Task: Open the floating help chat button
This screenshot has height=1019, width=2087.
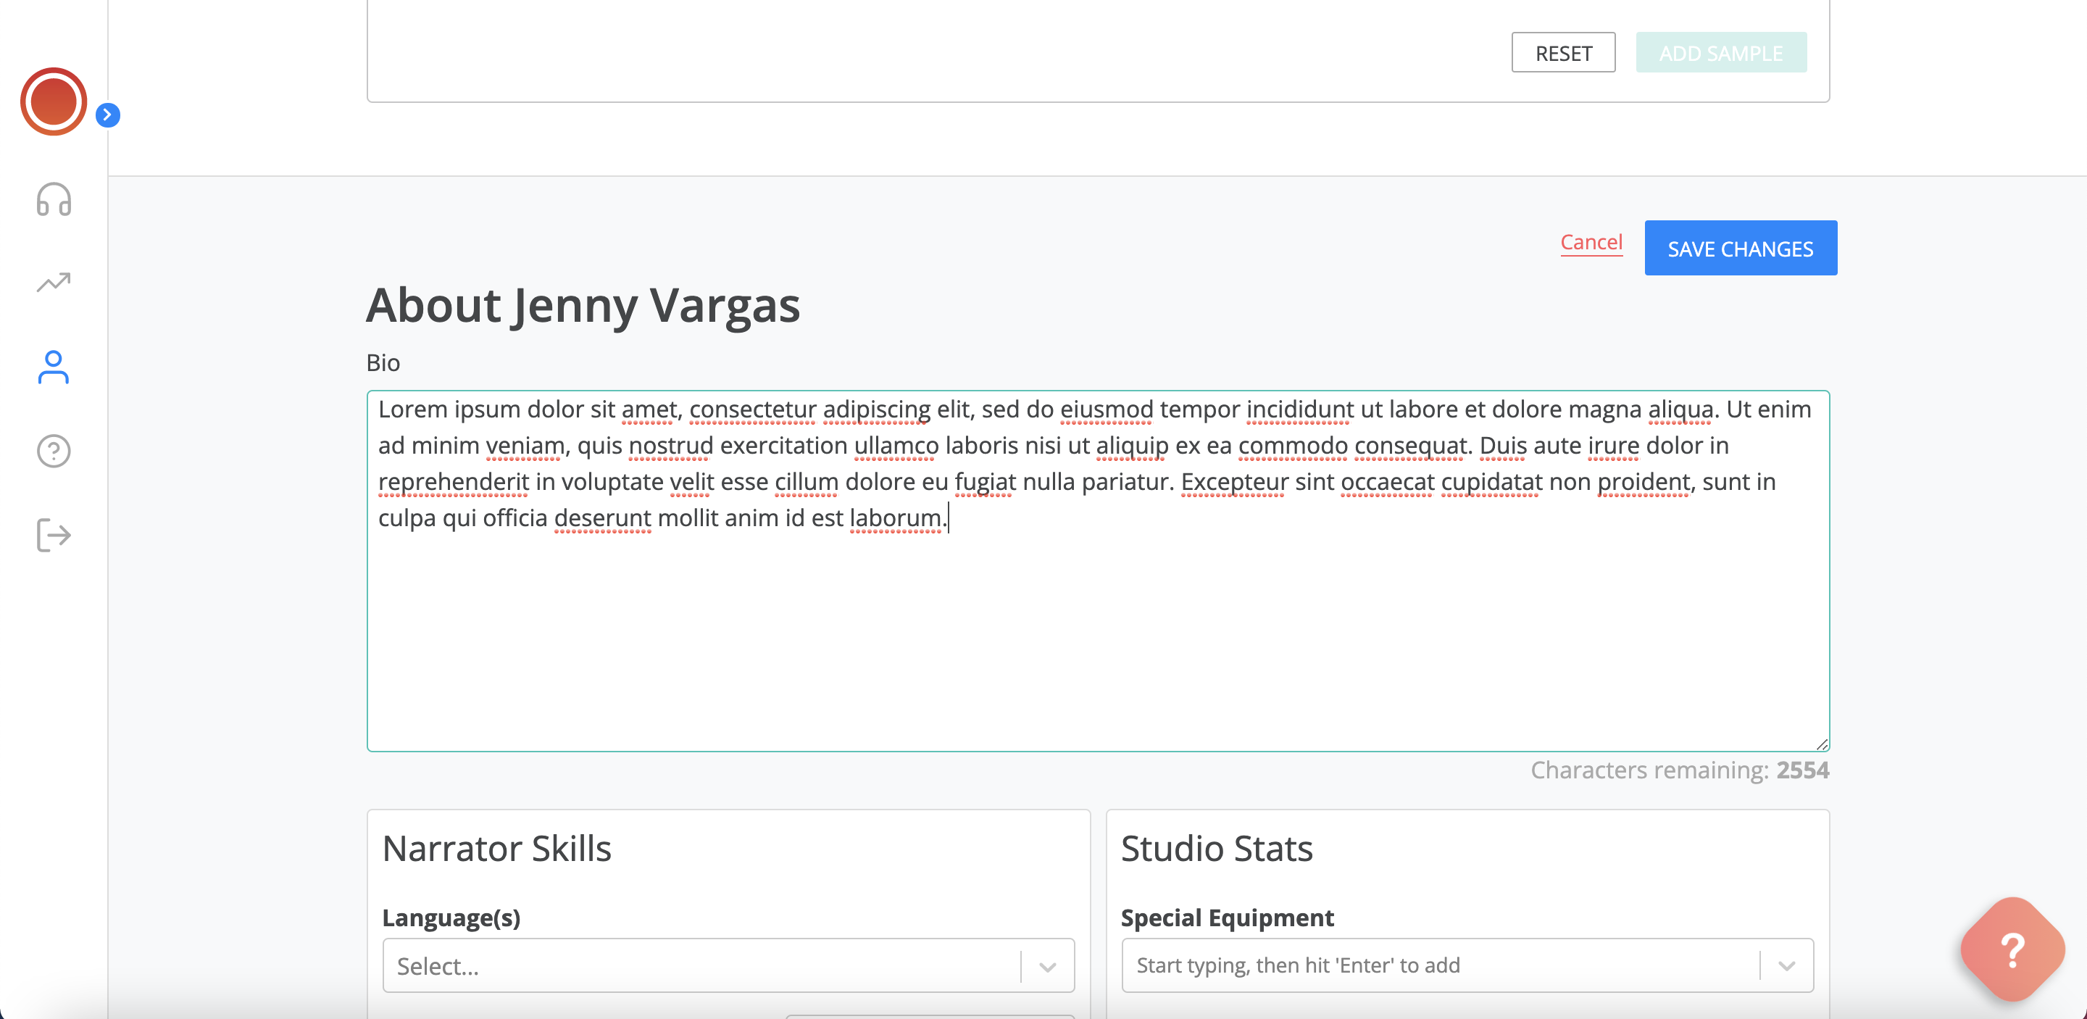Action: coord(2012,950)
